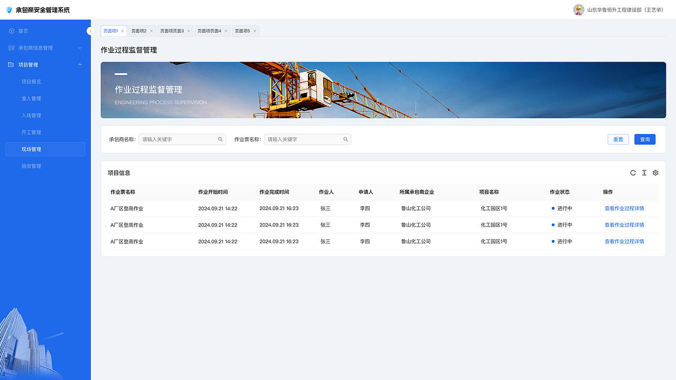
Task: Click the sidebar collapse chevron arrow
Action: [90, 31]
